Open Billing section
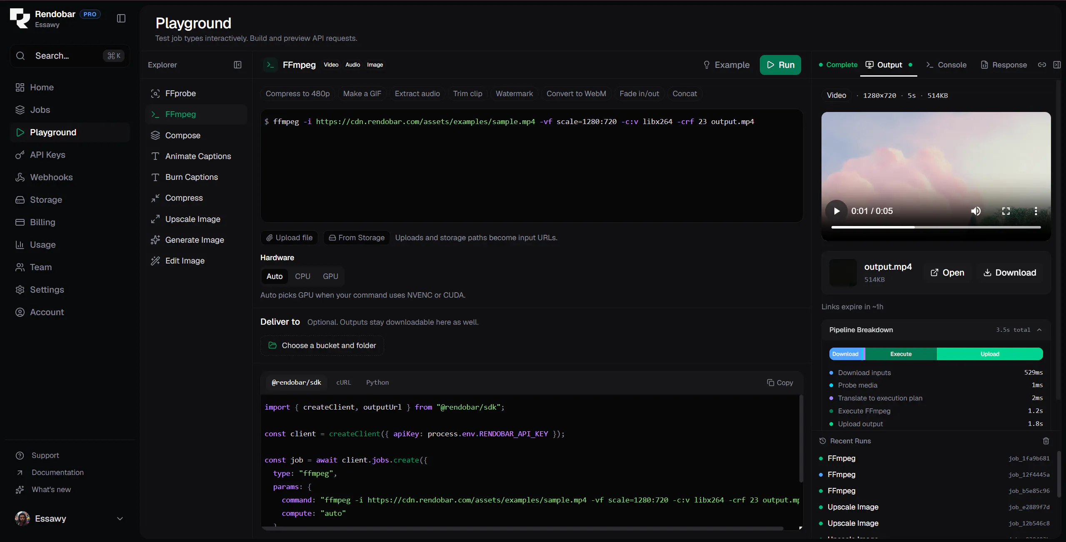 pyautogui.click(x=70, y=222)
